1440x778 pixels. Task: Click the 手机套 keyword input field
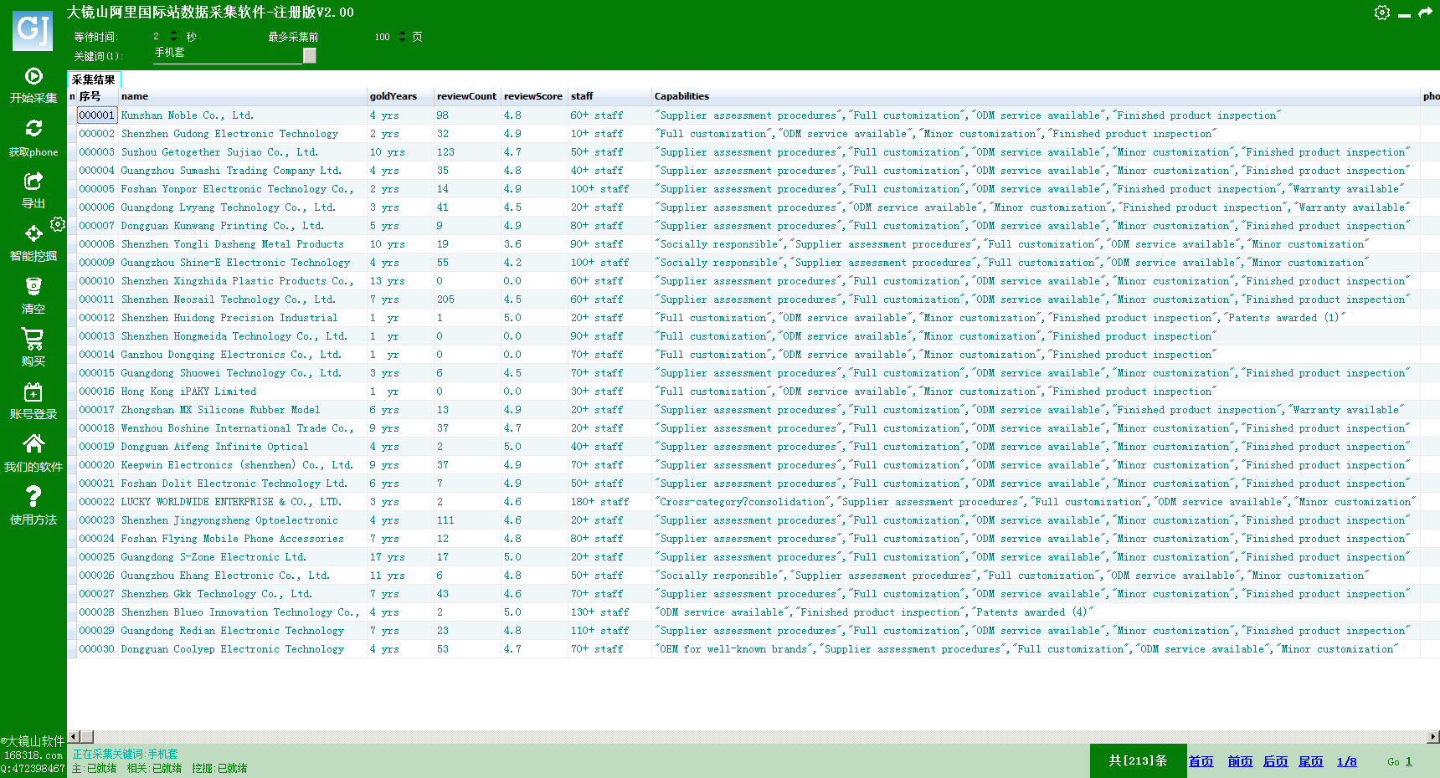[226, 53]
